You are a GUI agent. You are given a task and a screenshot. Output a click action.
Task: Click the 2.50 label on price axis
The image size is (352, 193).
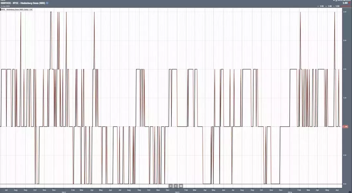click(345, 41)
